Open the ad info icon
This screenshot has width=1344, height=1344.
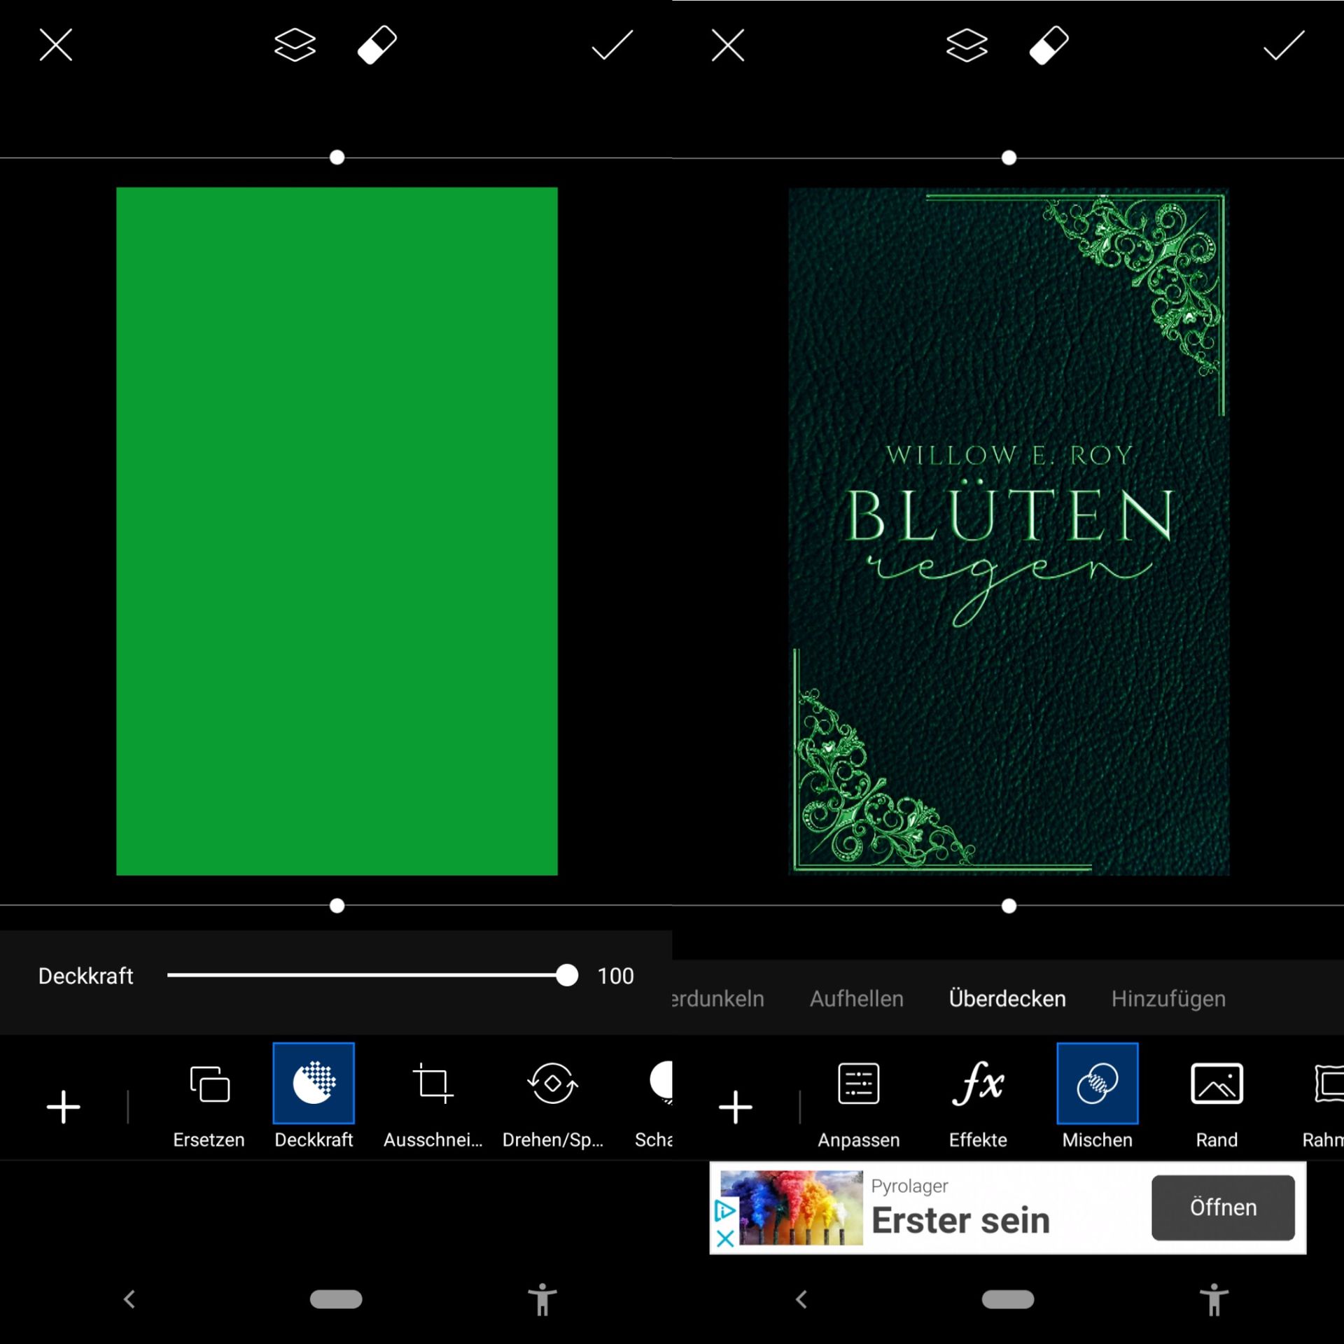click(x=725, y=1210)
